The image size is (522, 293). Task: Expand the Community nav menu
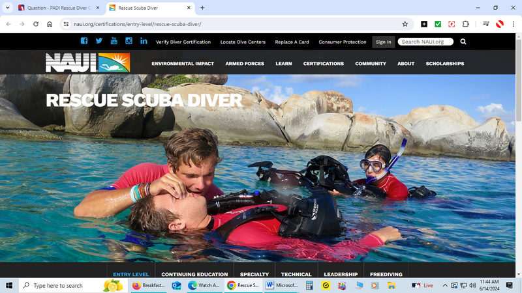click(x=371, y=64)
